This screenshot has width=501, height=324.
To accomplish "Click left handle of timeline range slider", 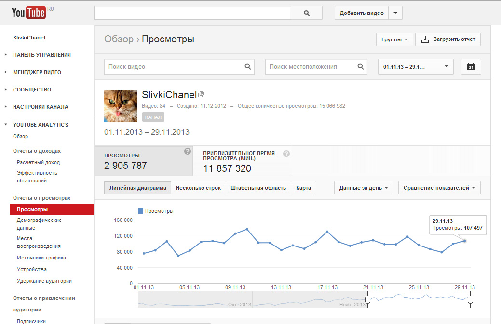I will coord(367,300).
